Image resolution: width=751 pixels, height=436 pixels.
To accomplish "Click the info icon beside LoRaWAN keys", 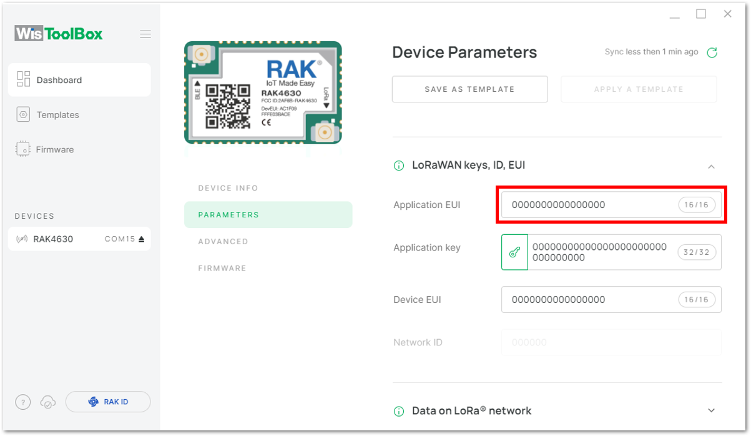I will 399,166.
